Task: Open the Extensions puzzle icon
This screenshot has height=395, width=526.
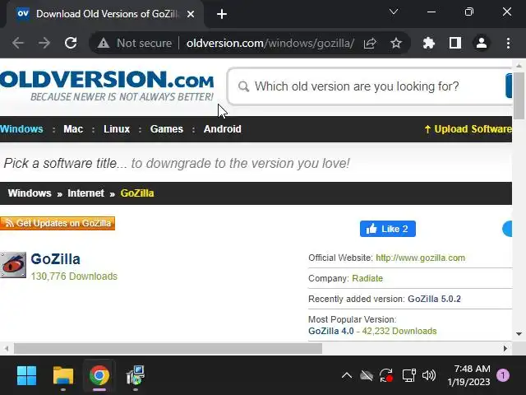Action: pyautogui.click(x=429, y=43)
